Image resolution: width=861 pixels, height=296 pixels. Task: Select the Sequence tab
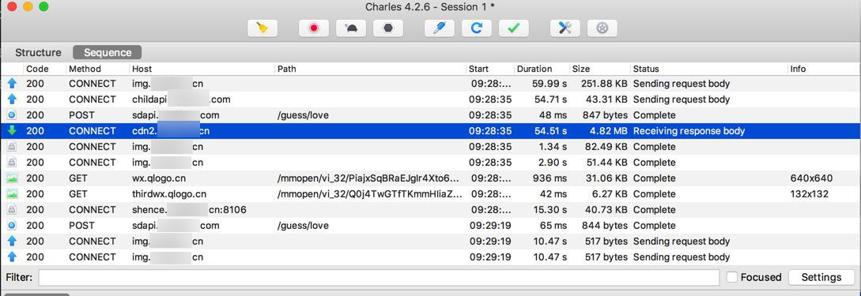click(108, 53)
